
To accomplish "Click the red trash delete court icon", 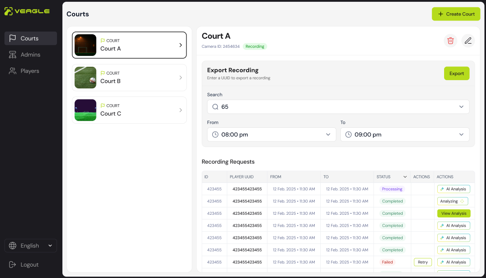I will (x=450, y=40).
